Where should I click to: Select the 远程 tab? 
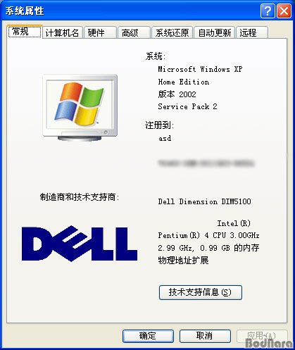coord(252,32)
